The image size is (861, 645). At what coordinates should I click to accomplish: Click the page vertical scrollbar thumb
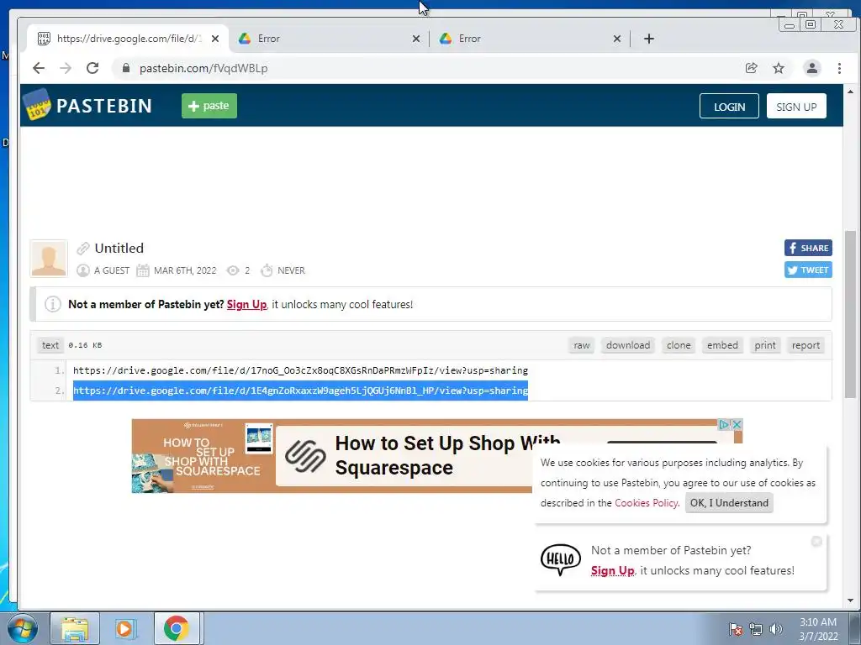coord(850,314)
